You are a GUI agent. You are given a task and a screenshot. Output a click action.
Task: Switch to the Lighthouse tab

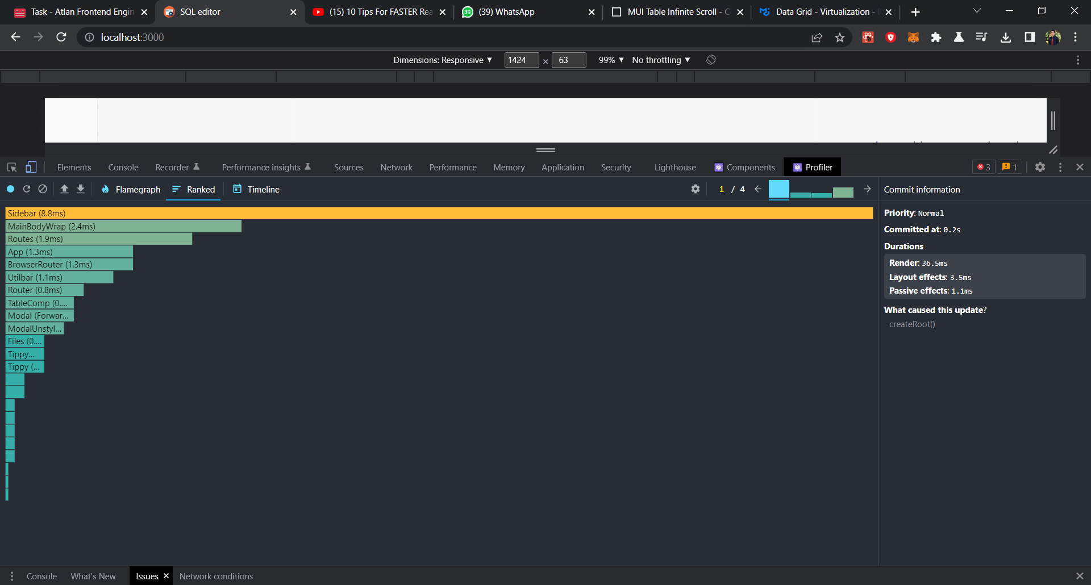(675, 167)
